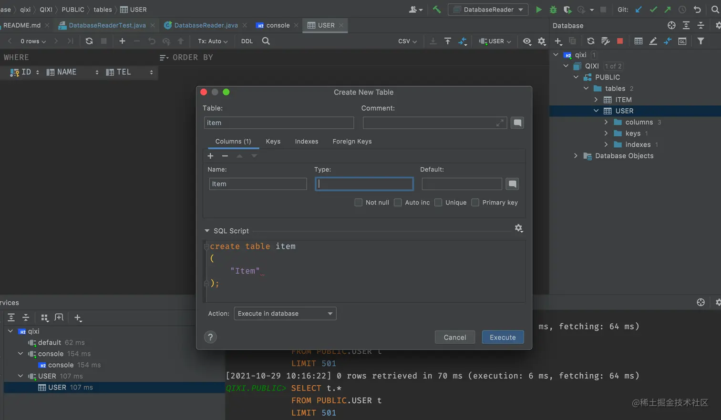Click the column Type field
Viewport: 721px width, 420px height.
pyautogui.click(x=364, y=184)
